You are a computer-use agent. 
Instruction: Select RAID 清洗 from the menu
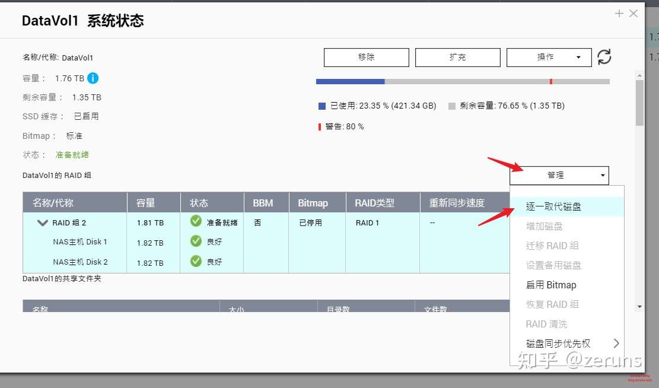(x=554, y=323)
